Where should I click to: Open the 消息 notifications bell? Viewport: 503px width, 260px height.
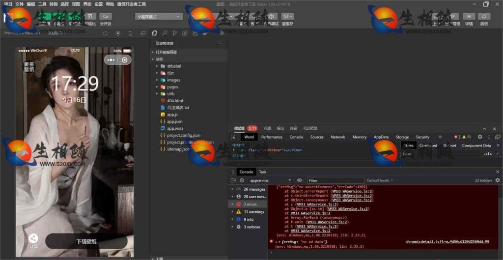tap(484, 19)
